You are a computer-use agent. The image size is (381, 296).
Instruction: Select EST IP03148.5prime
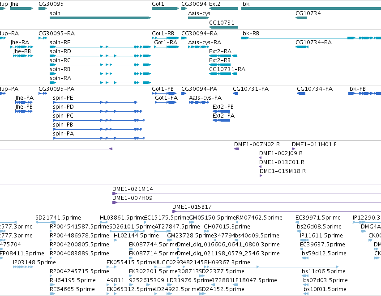point(23,267)
